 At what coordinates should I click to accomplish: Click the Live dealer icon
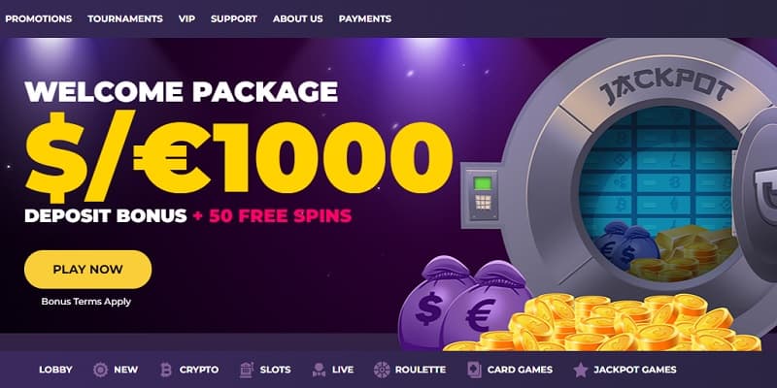(x=320, y=370)
